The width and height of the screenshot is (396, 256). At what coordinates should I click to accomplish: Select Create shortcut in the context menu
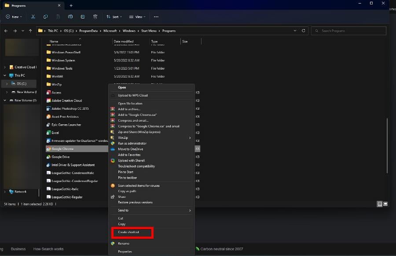(x=128, y=232)
